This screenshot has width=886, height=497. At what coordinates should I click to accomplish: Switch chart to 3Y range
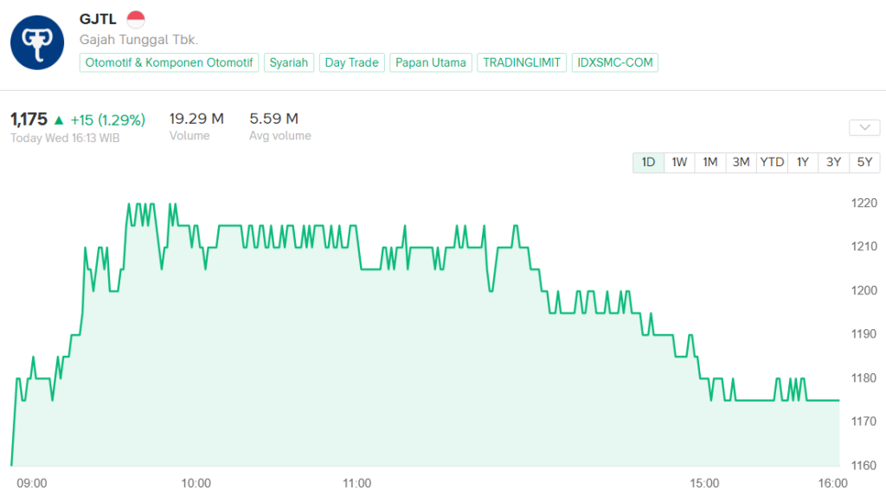point(833,162)
